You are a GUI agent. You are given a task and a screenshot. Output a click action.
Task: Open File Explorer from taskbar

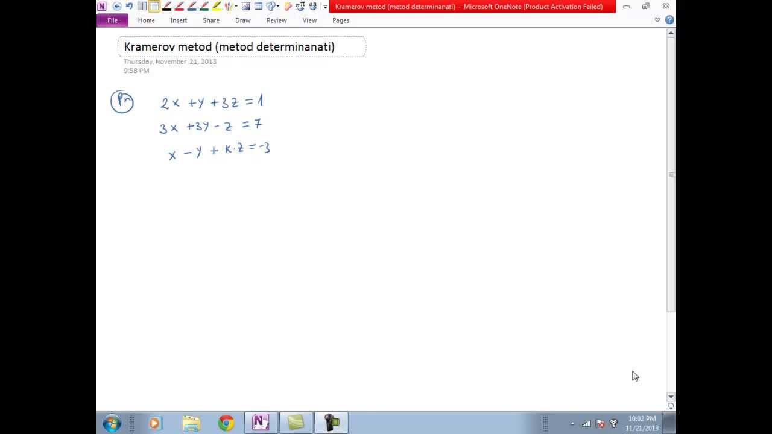[x=191, y=423]
